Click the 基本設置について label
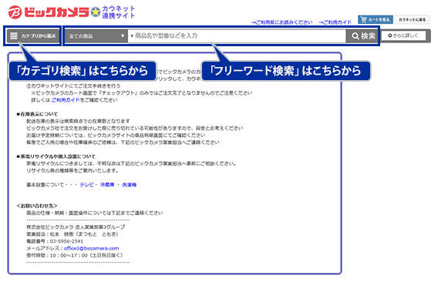 tap(45, 185)
